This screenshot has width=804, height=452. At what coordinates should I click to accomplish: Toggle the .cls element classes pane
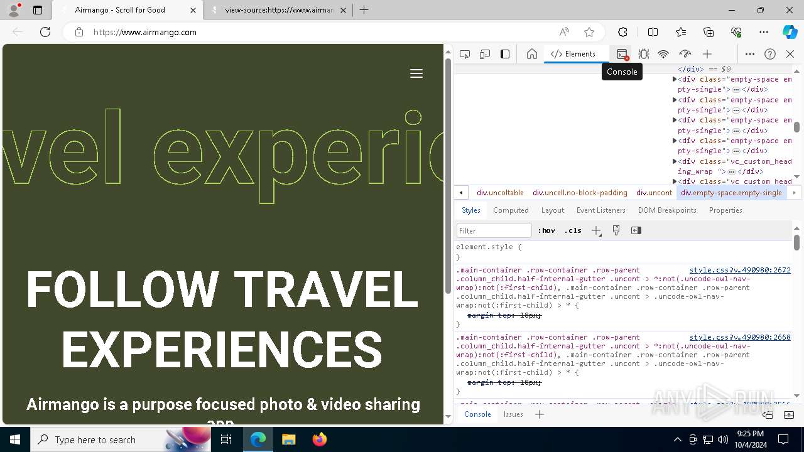(x=573, y=230)
